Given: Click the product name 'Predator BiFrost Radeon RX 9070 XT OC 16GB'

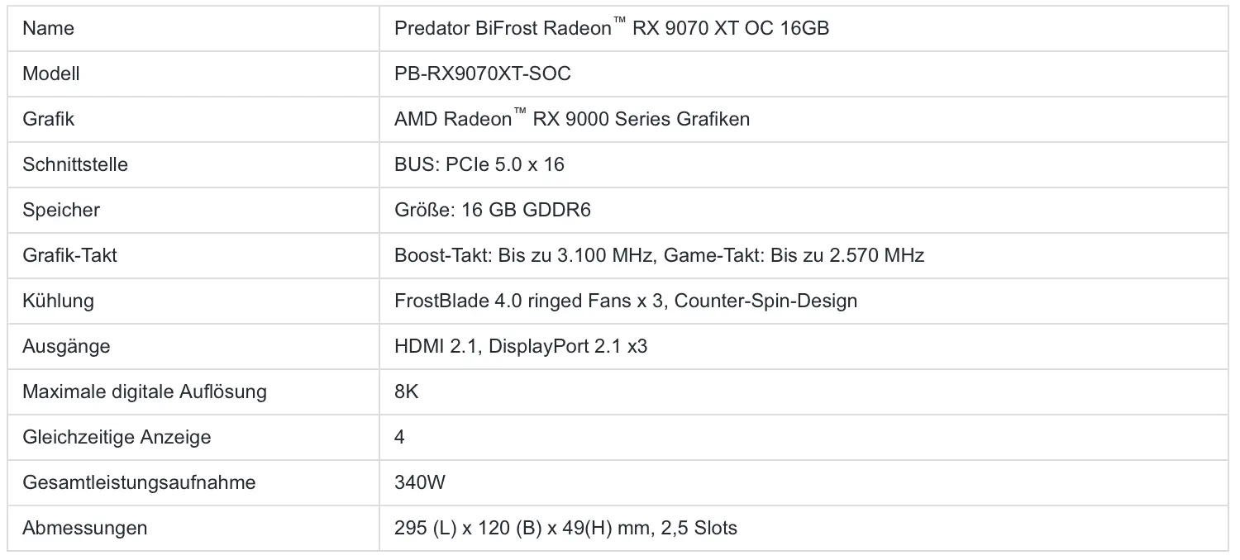Looking at the screenshot, I should click(612, 29).
